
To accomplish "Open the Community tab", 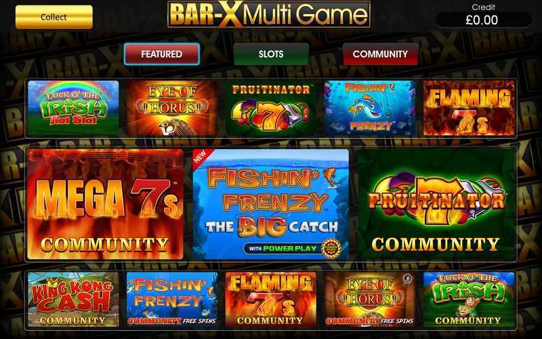I will (x=380, y=54).
